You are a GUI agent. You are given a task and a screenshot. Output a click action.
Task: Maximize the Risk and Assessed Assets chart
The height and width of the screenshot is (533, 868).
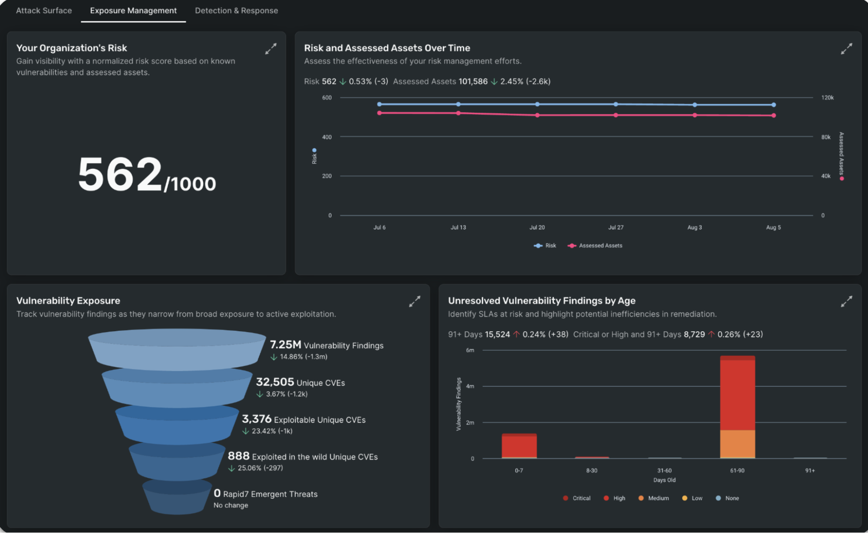(x=846, y=49)
